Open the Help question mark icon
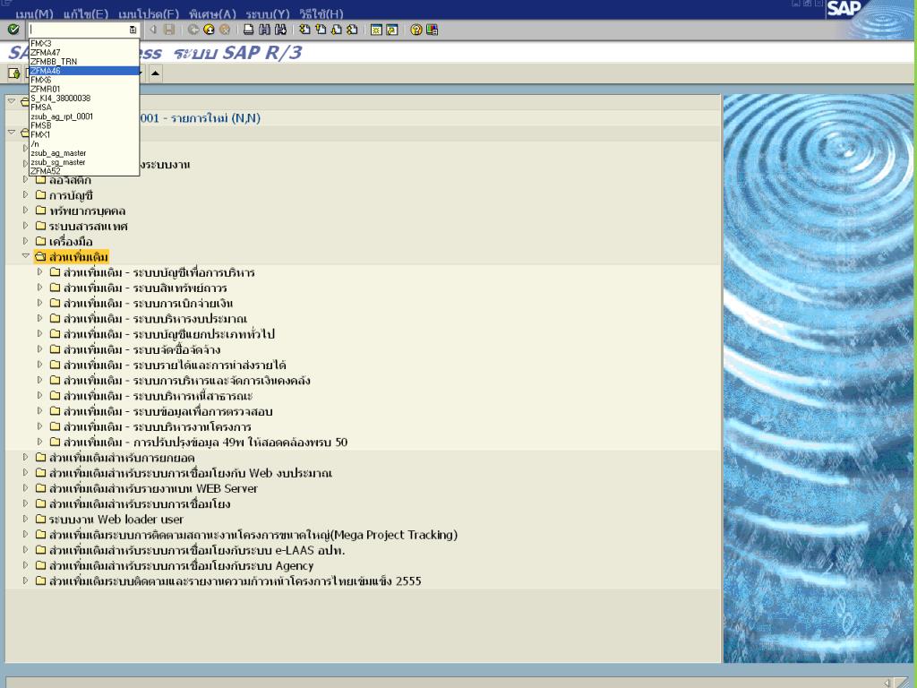This screenshot has width=917, height=688. click(416, 30)
